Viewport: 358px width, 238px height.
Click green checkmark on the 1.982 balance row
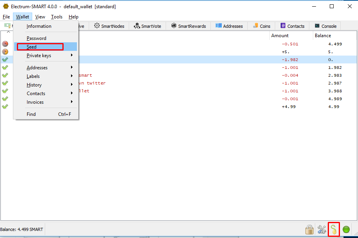(x=5, y=67)
